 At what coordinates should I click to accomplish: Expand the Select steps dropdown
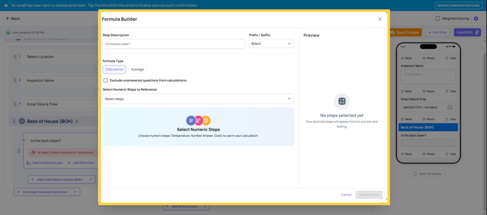tap(198, 99)
